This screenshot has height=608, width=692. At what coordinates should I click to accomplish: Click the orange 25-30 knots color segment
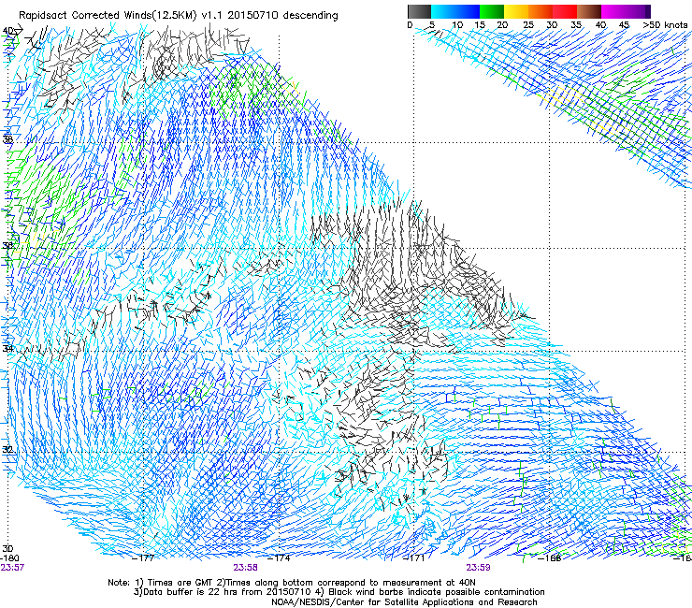(541, 11)
